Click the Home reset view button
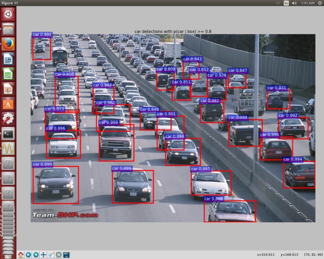324x259 pixels. tap(21, 255)
